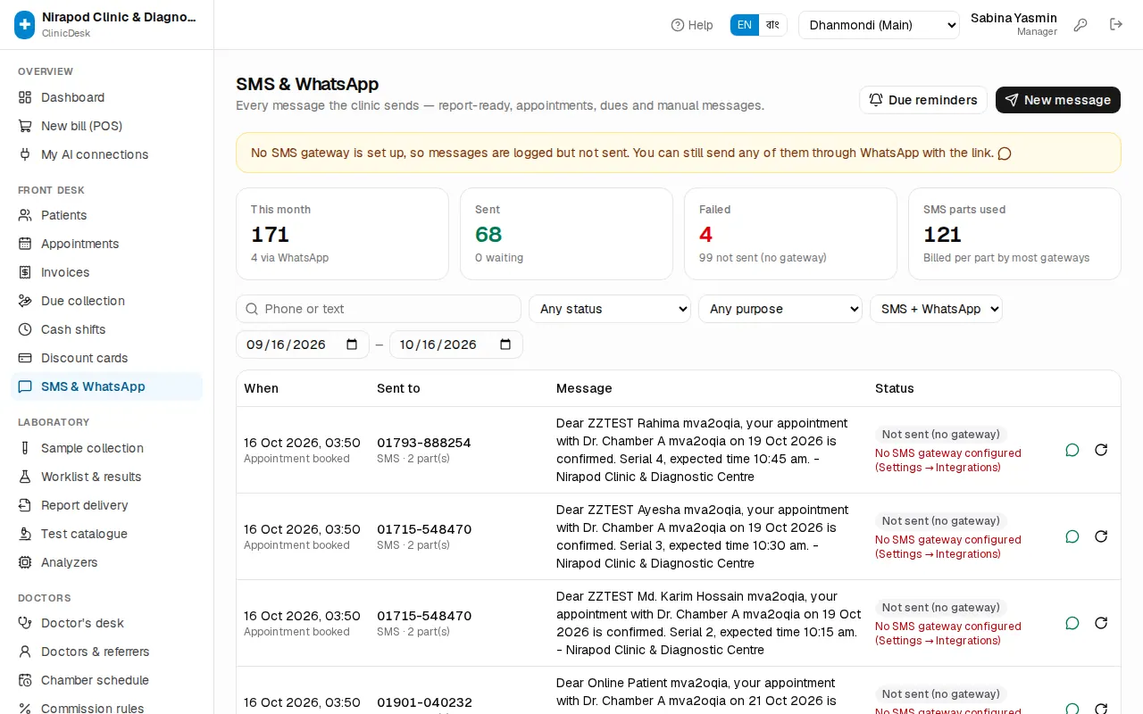Click the flask icon for Worklist & results
The height and width of the screenshot is (714, 1143).
tap(25, 477)
